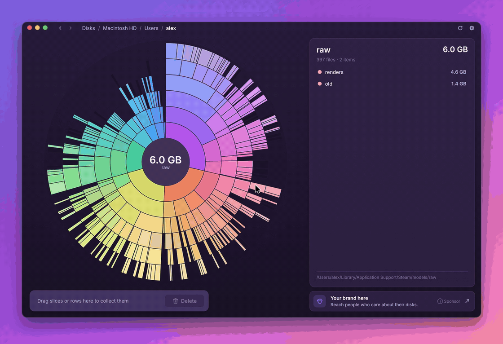The image size is (503, 344).
Task: Click the Sponsor info icon
Action: point(440,301)
